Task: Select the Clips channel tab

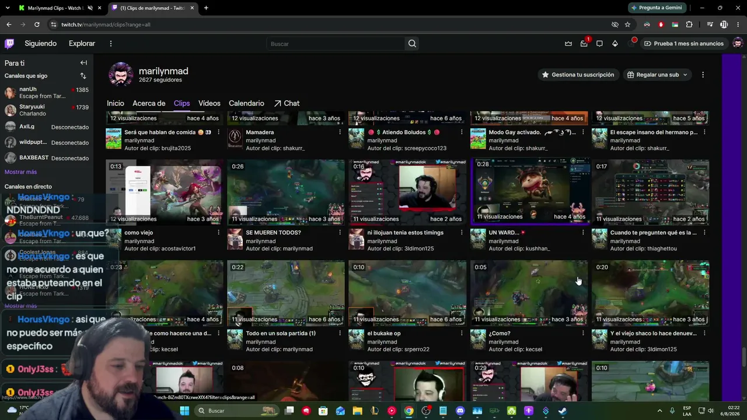Action: pos(181,103)
